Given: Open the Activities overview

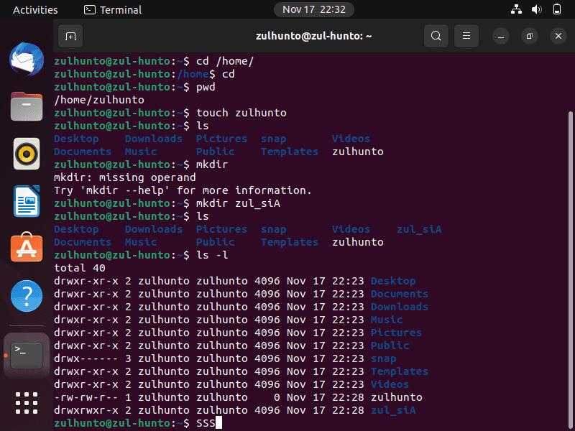Looking at the screenshot, I should (x=35, y=10).
